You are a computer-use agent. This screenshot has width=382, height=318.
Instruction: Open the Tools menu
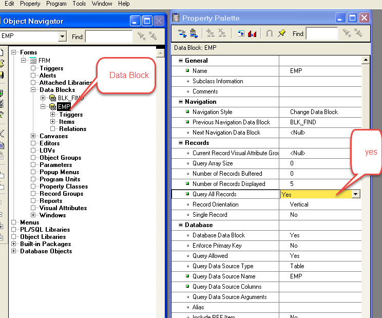click(x=79, y=4)
